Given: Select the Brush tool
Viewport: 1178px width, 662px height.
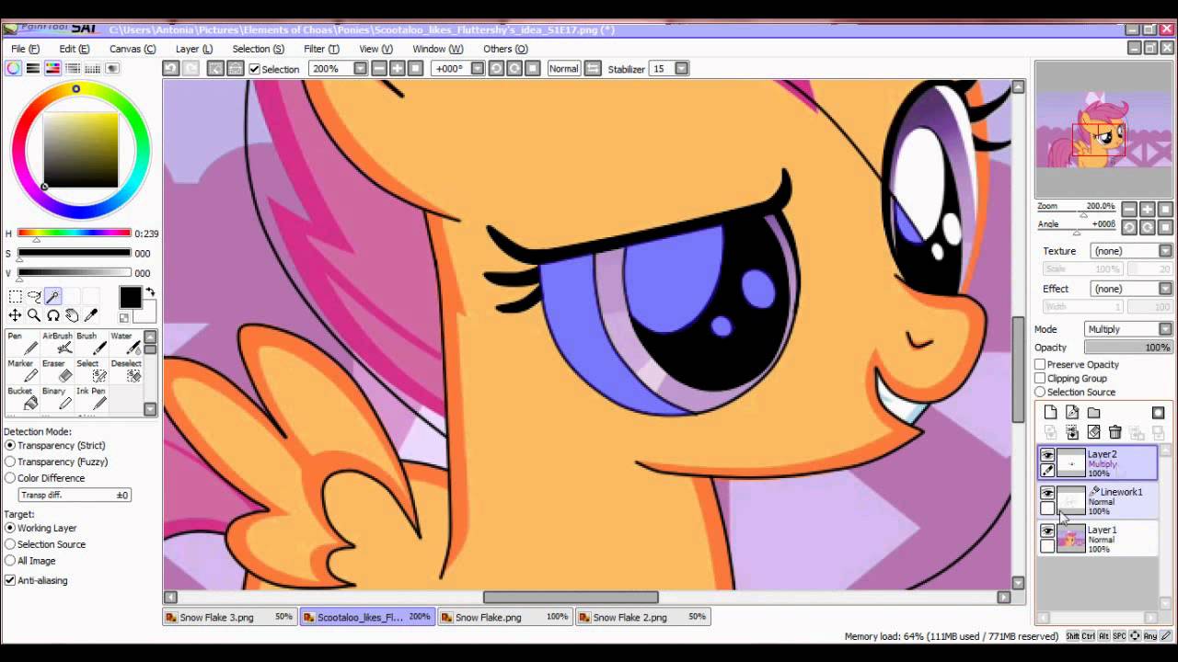Looking at the screenshot, I should click(92, 344).
